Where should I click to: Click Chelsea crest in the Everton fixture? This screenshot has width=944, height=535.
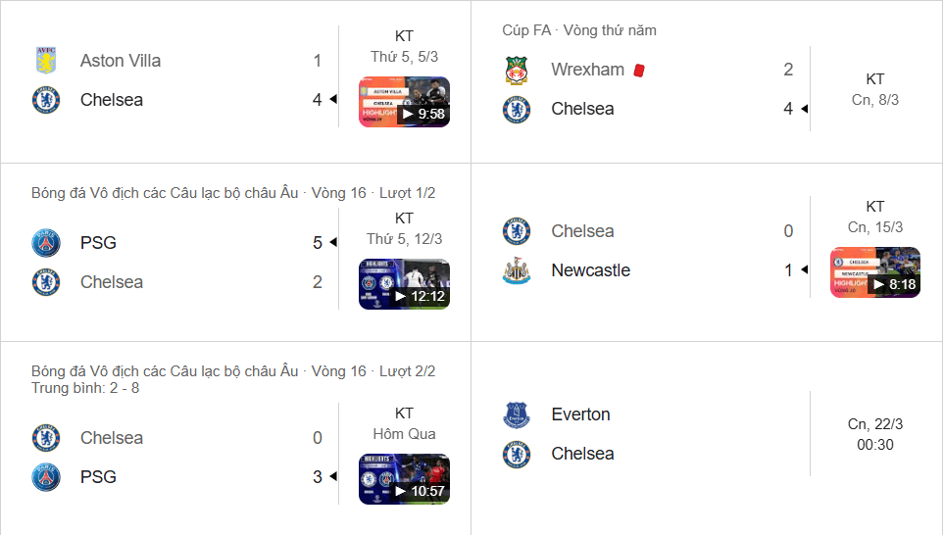click(x=517, y=454)
